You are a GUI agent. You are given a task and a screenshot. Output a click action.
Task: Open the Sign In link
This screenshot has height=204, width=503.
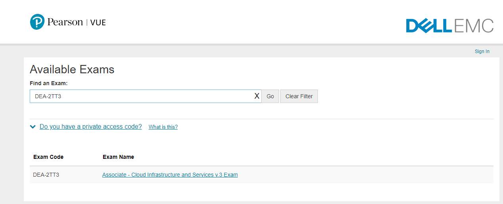click(482, 51)
